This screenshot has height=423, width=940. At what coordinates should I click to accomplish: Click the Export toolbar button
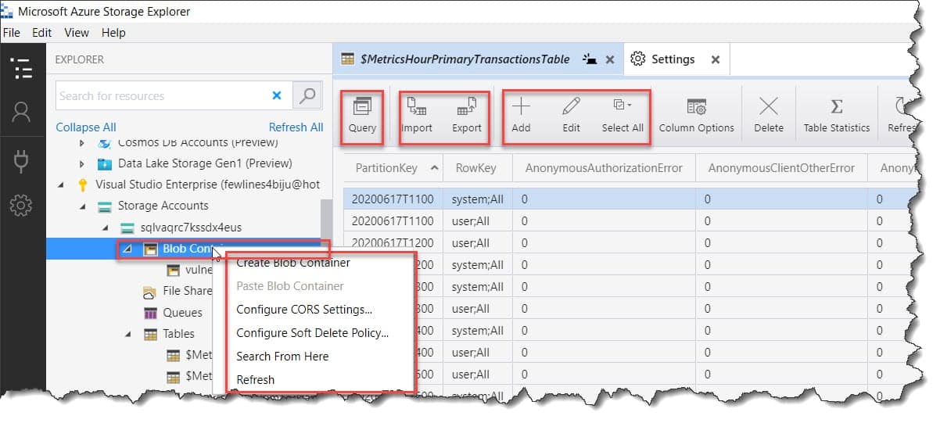click(467, 114)
